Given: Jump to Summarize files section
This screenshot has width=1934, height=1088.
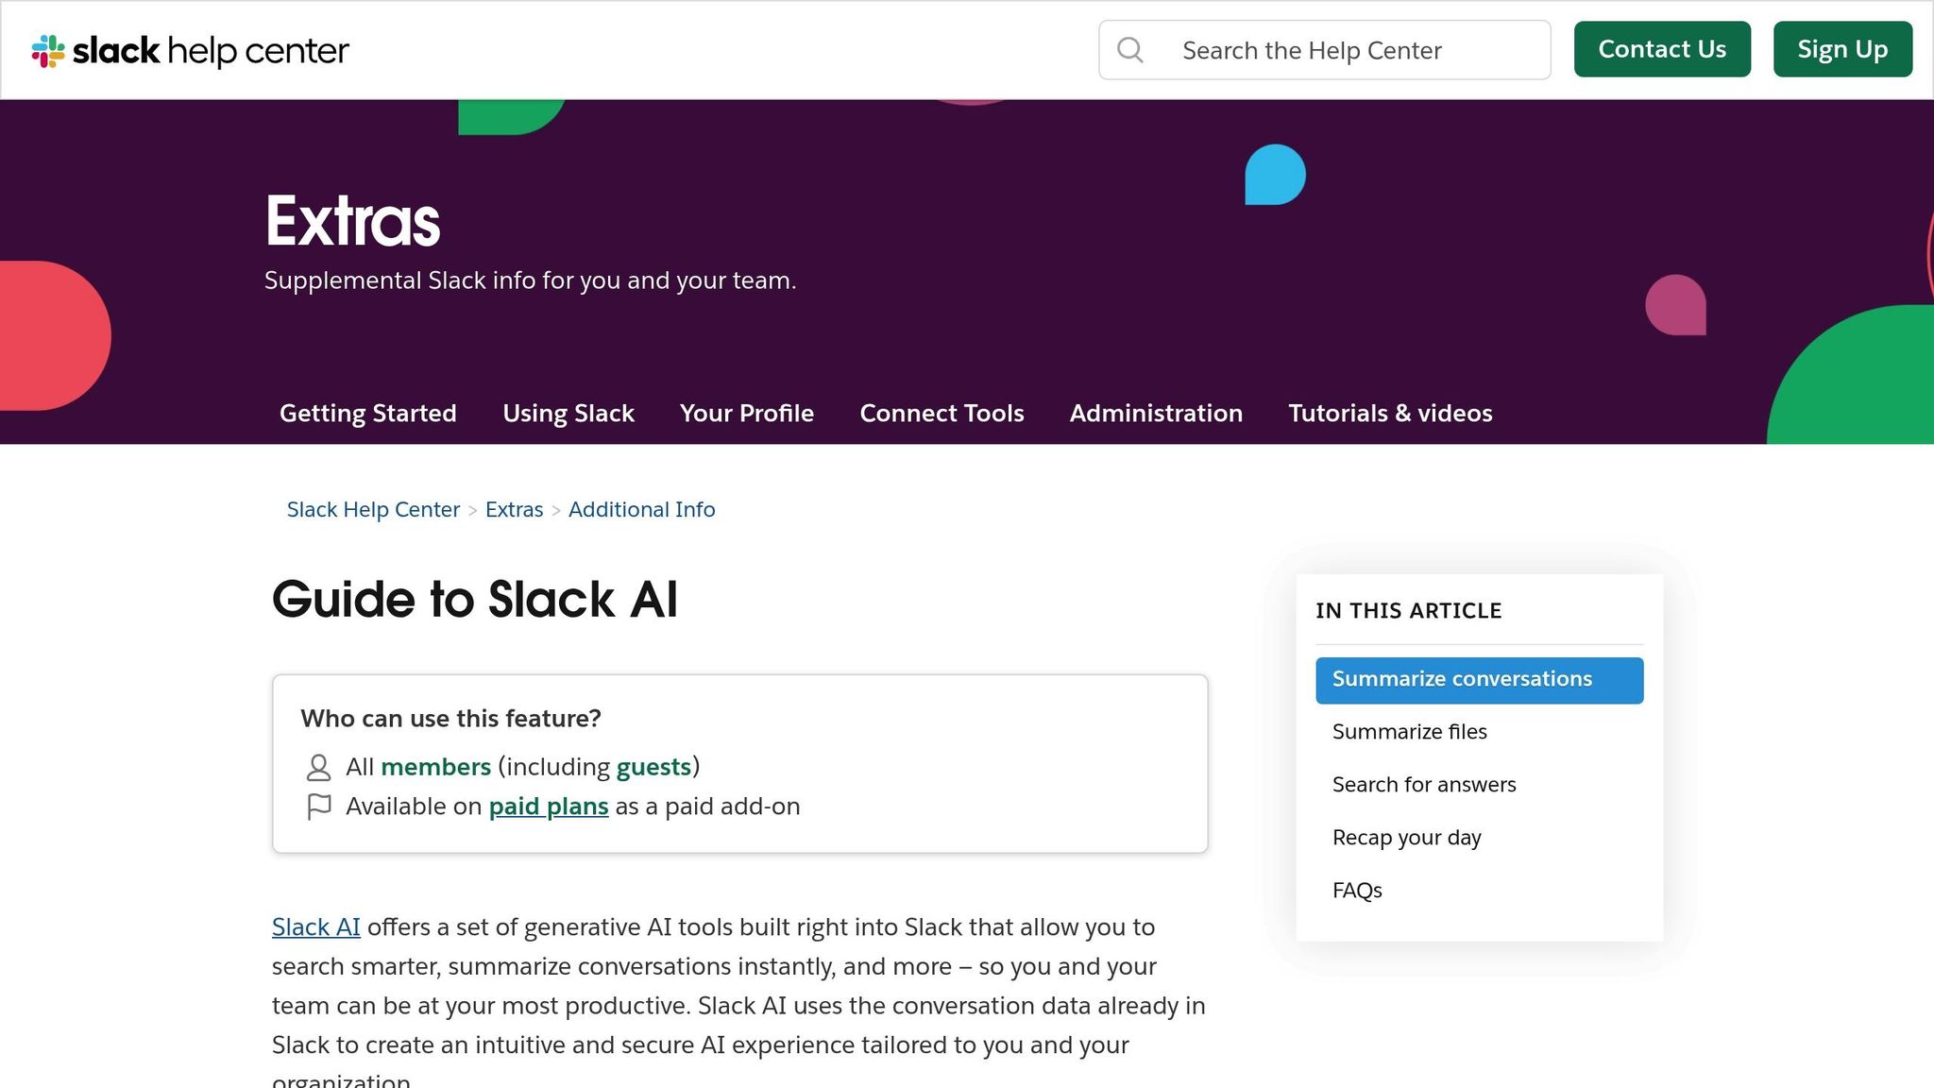Looking at the screenshot, I should (x=1409, y=732).
